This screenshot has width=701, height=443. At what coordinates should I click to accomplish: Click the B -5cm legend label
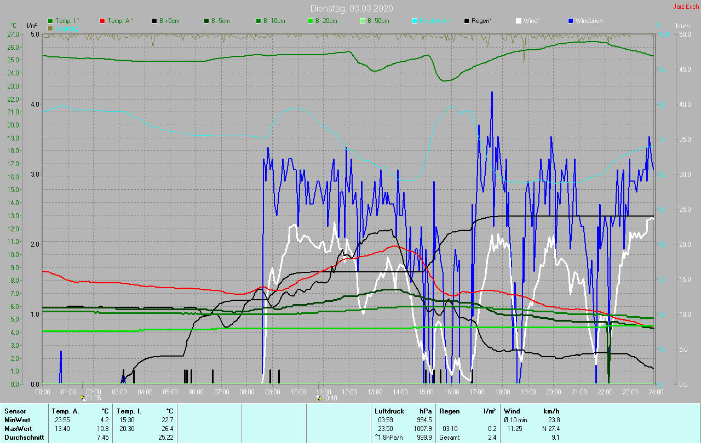pyautogui.click(x=222, y=21)
